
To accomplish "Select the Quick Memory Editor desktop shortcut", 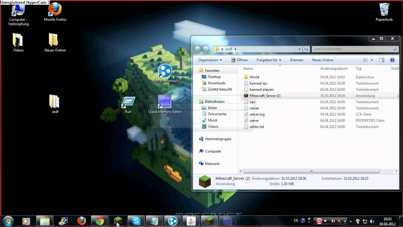I will pos(165,104).
